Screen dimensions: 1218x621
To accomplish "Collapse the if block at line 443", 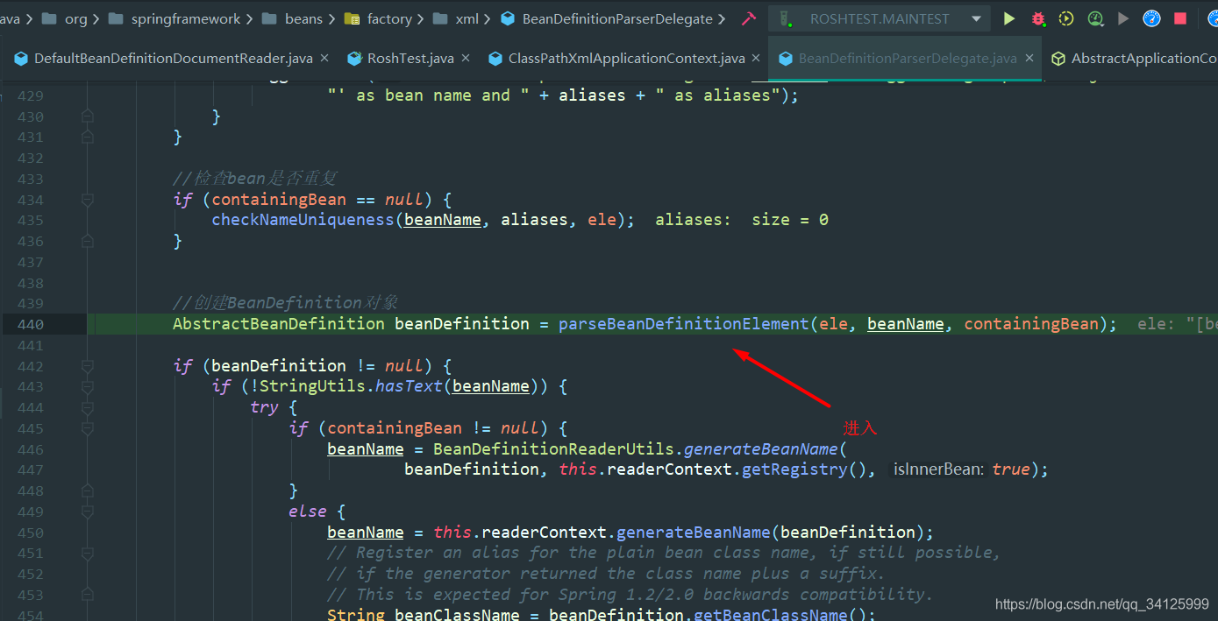I will pyautogui.click(x=87, y=387).
